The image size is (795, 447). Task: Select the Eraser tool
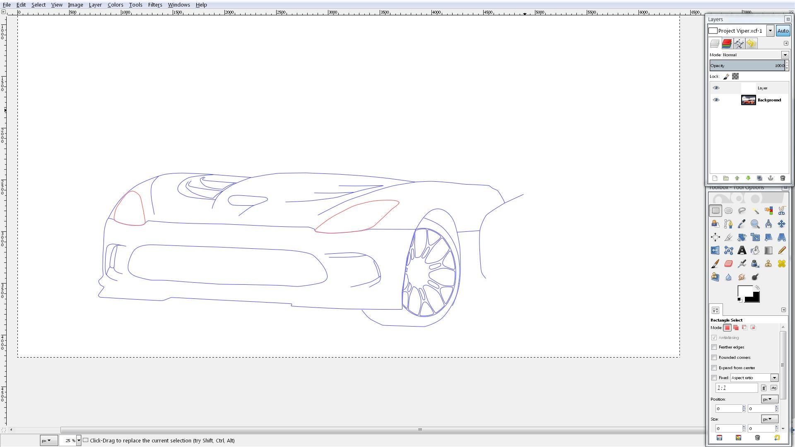click(x=728, y=264)
